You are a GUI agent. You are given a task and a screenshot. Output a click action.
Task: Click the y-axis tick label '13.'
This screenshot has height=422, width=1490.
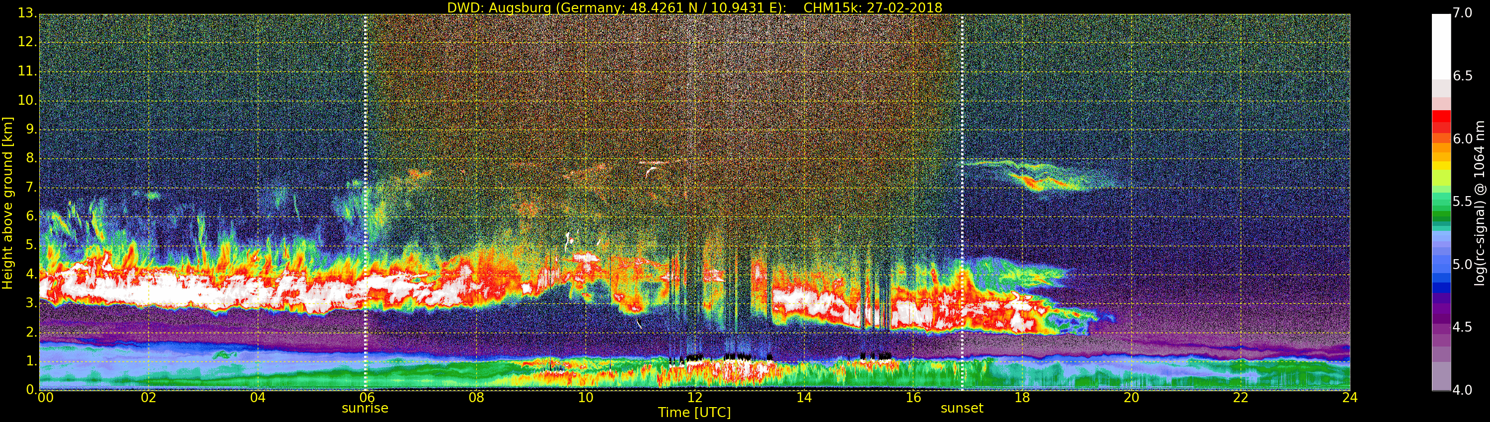[x=27, y=13]
